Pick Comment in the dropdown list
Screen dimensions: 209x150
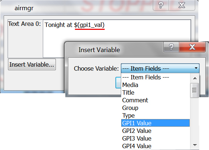pos(155,100)
